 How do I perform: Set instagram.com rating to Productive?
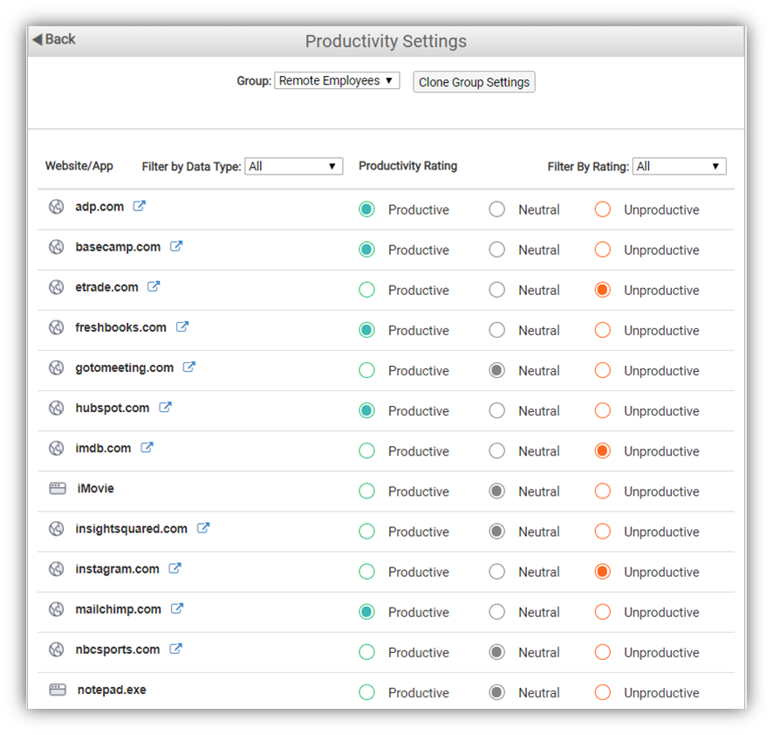[x=366, y=571]
